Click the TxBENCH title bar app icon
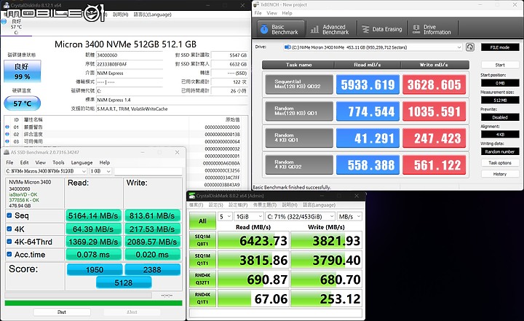Viewport: 524px width, 321px height. (x=256, y=4)
